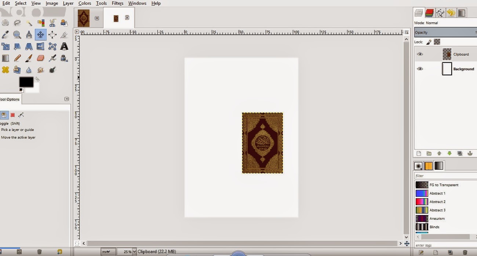Select the Blend gradient tool
477x256 pixels.
[x=5, y=58]
